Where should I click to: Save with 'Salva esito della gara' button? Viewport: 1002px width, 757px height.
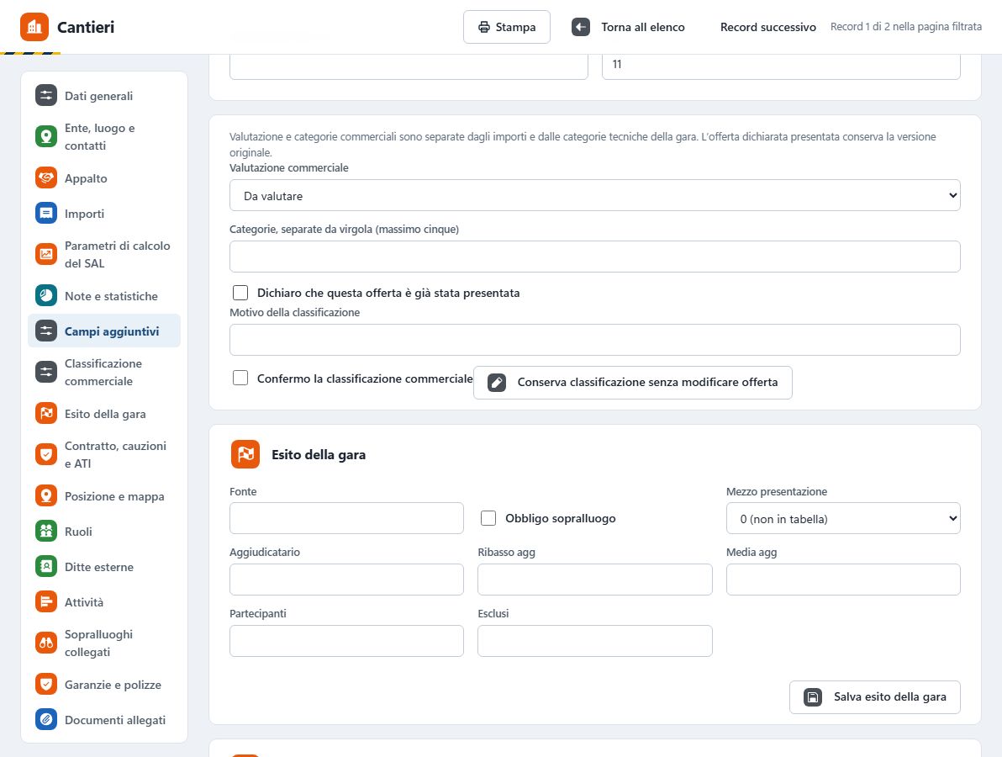[x=875, y=697]
